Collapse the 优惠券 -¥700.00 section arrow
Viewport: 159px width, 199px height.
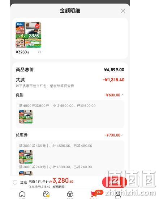(122, 135)
